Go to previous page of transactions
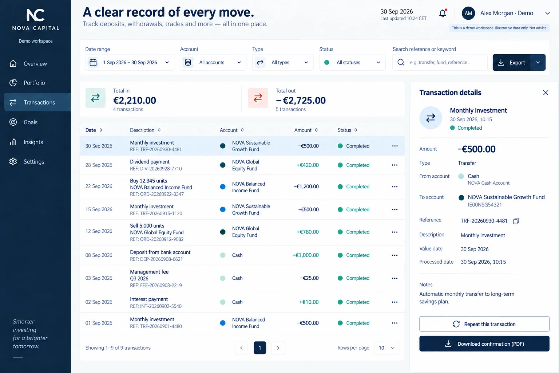This screenshot has height=373, width=559. click(241, 348)
